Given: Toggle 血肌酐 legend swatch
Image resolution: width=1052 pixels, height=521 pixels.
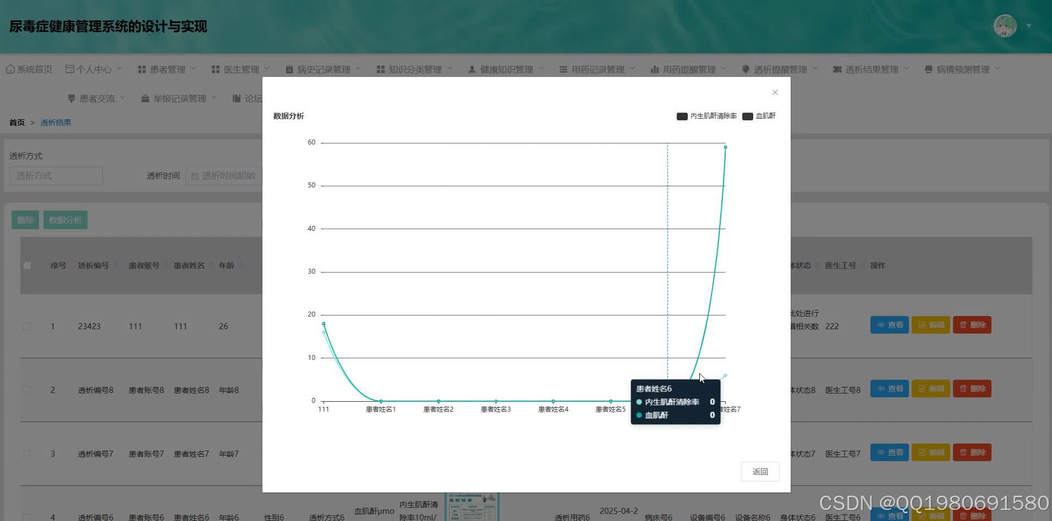Looking at the screenshot, I should pos(747,116).
